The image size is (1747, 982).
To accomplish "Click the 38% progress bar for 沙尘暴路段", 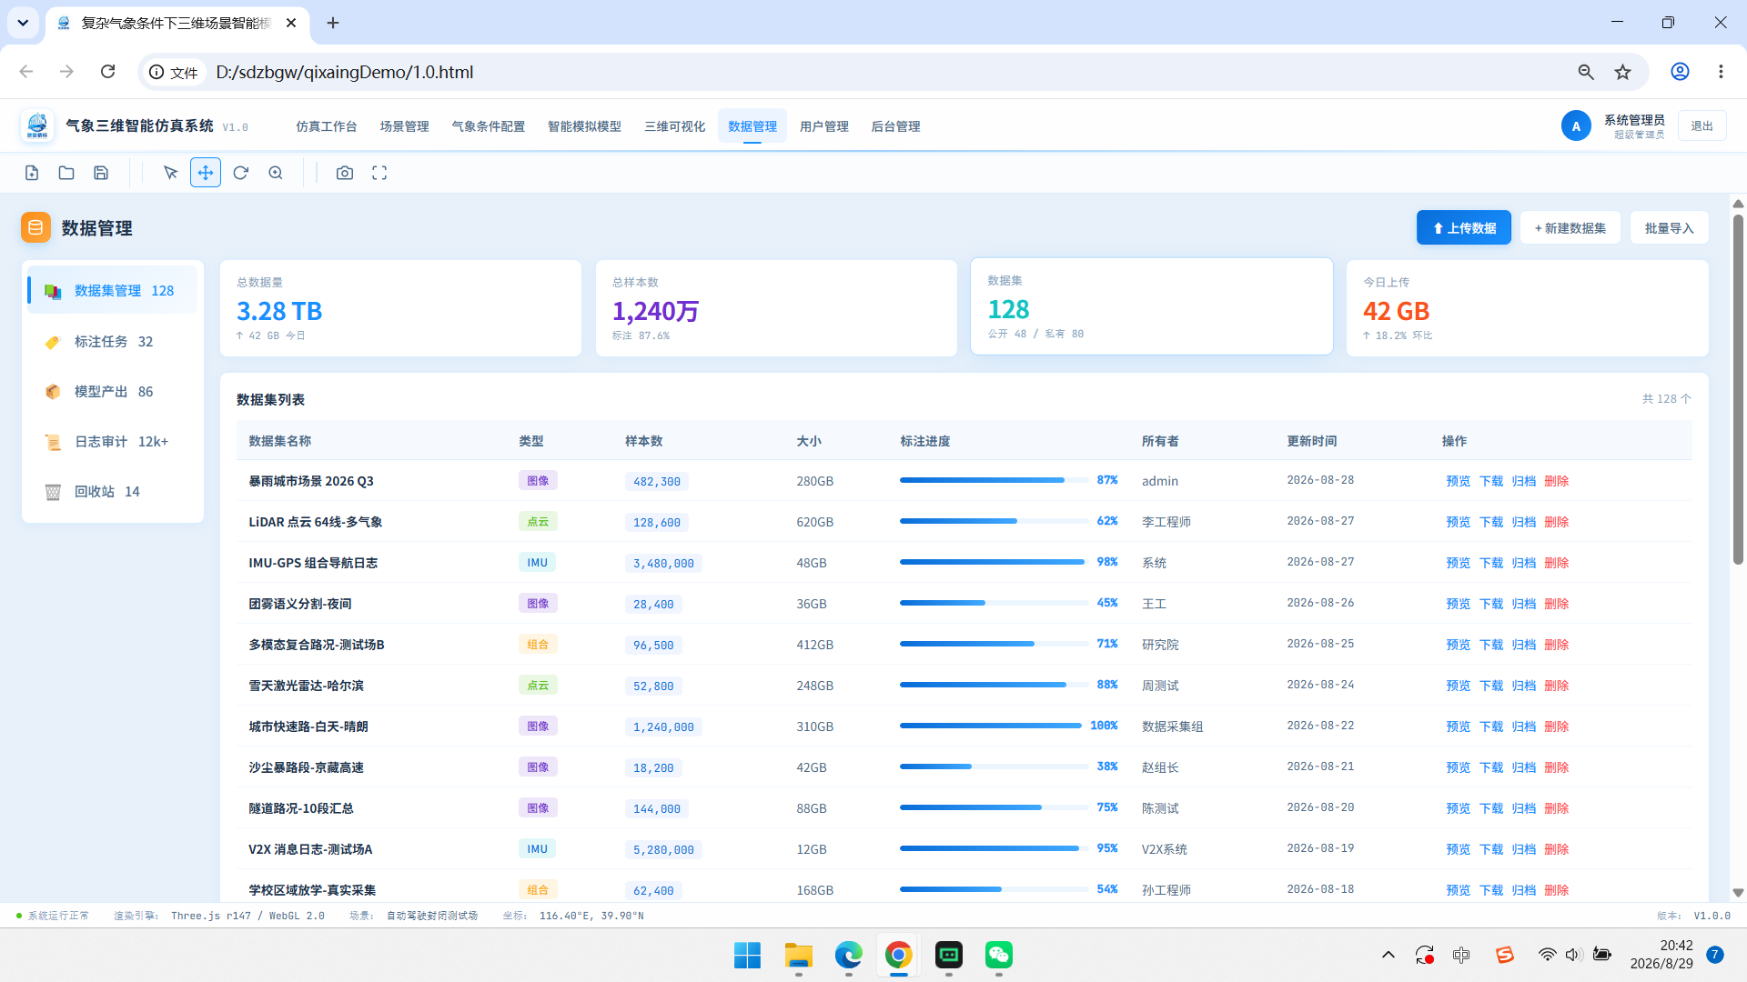I will pyautogui.click(x=993, y=767).
